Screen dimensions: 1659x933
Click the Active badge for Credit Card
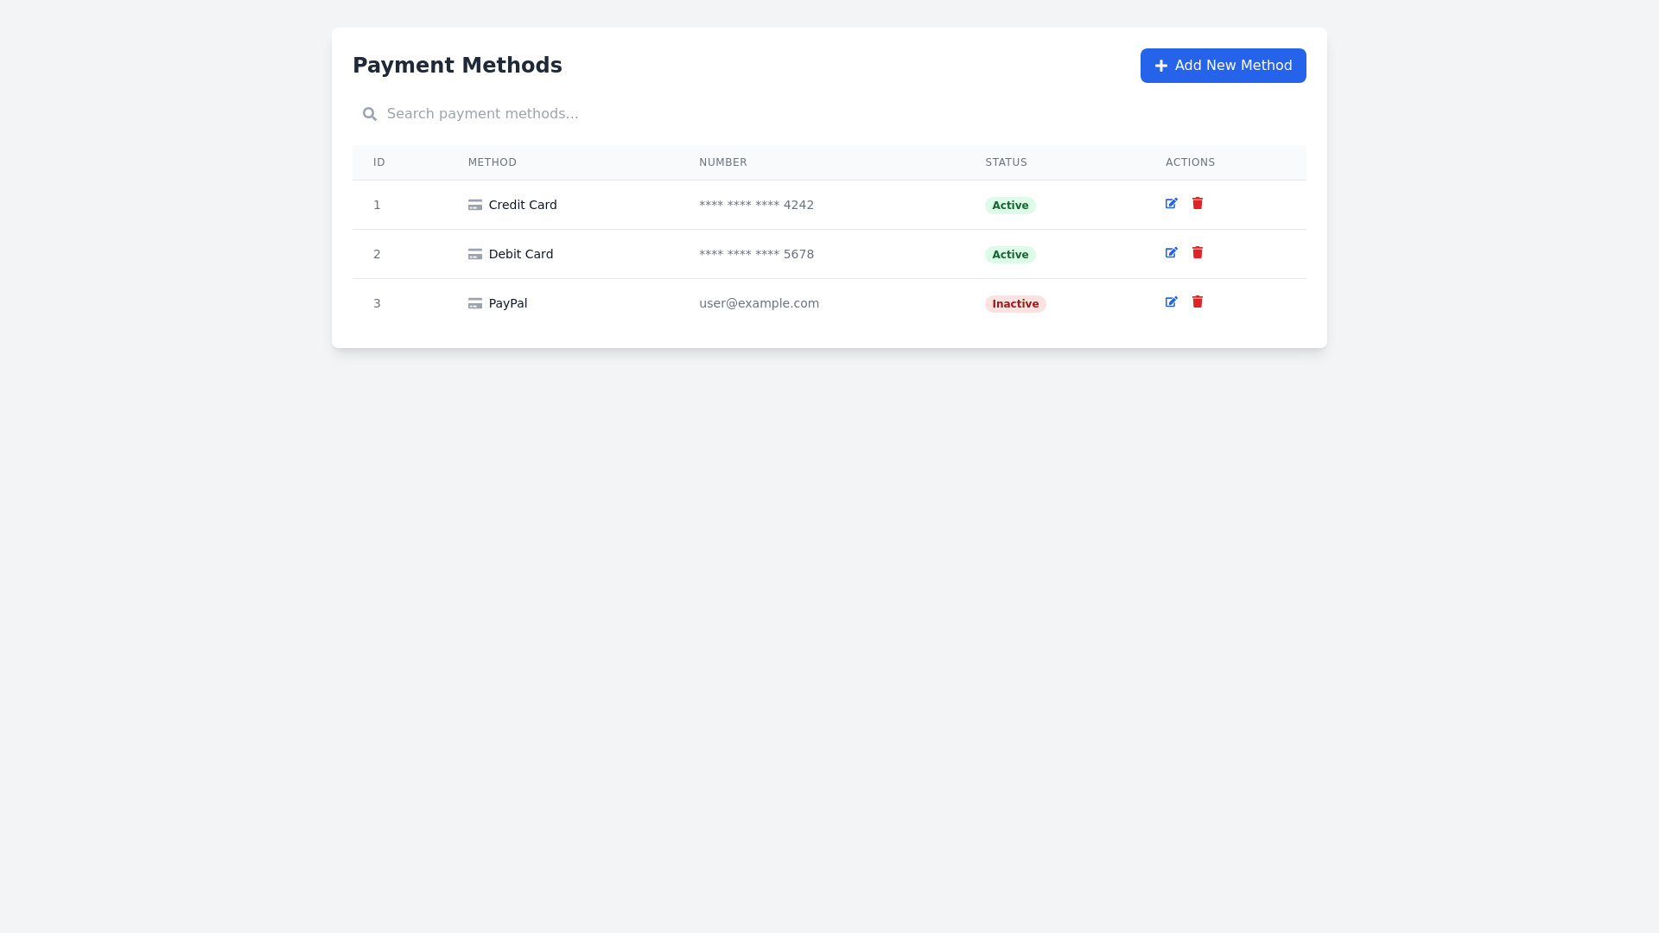[1009, 205]
